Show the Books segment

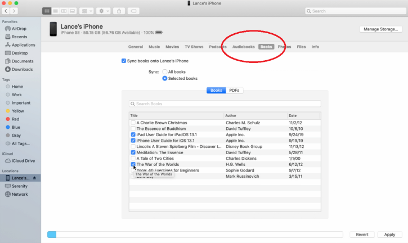(216, 90)
